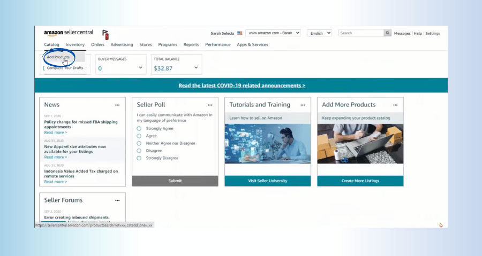Screen dimensions: 482x256
Task: Select the Strongly Agree radio option
Action: (x=139, y=128)
